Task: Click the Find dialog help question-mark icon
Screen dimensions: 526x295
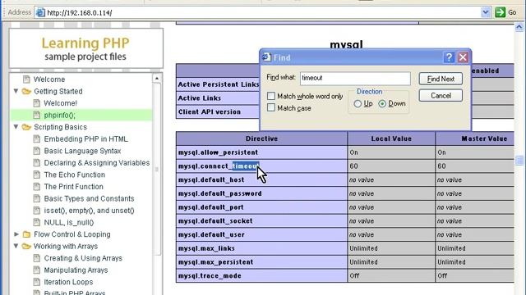Action: [449, 57]
